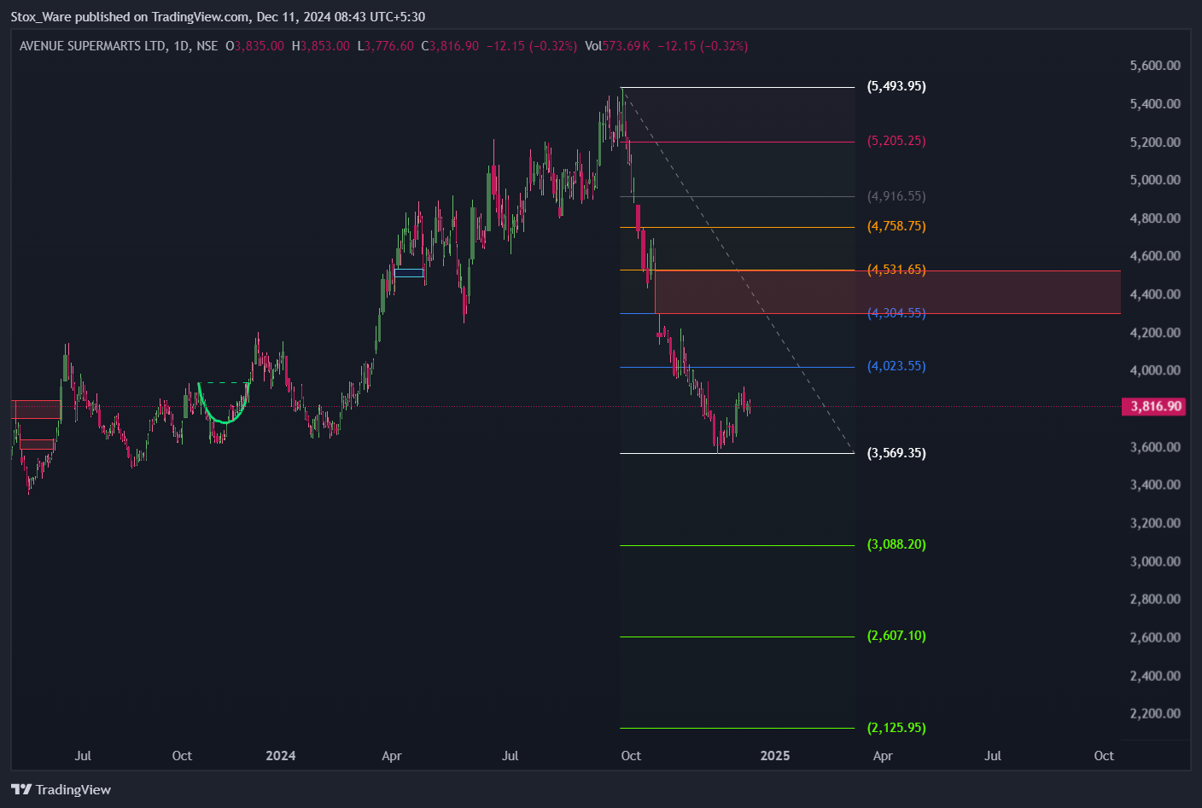Click the high value 3,853.00
This screenshot has height=808, width=1202.
coord(325,46)
